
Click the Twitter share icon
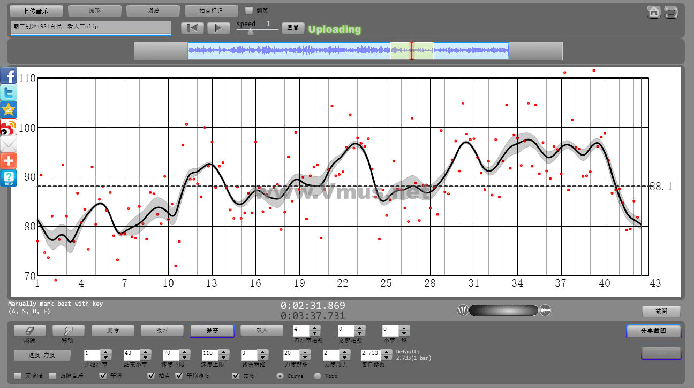click(9, 92)
